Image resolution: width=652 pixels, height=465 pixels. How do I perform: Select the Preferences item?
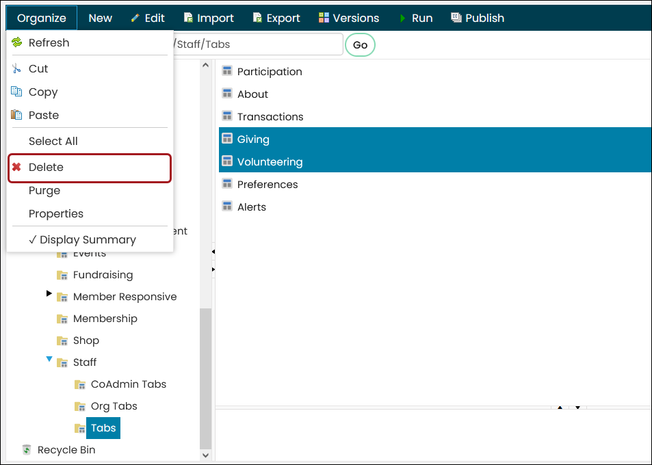coord(268,184)
